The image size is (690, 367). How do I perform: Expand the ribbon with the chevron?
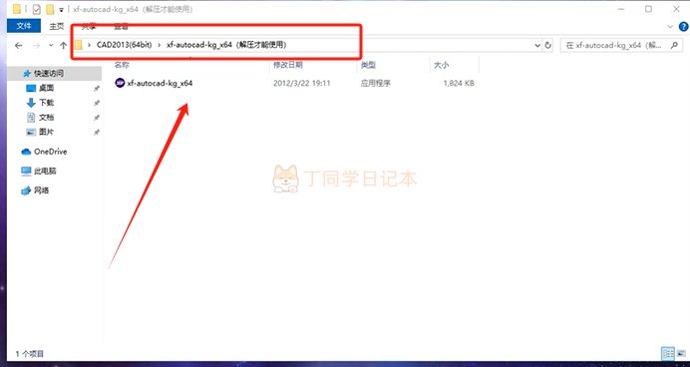[671, 27]
